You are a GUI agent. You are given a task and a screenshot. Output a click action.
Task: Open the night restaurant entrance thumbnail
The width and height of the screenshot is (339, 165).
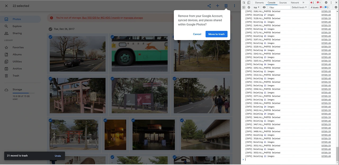154,135
